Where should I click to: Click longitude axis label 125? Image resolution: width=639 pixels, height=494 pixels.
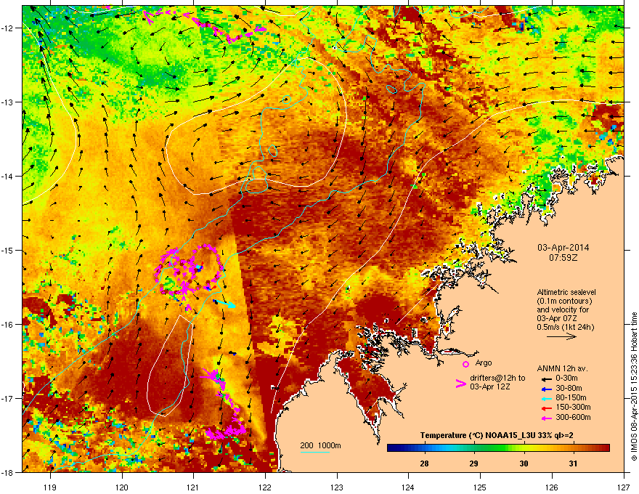480,487
